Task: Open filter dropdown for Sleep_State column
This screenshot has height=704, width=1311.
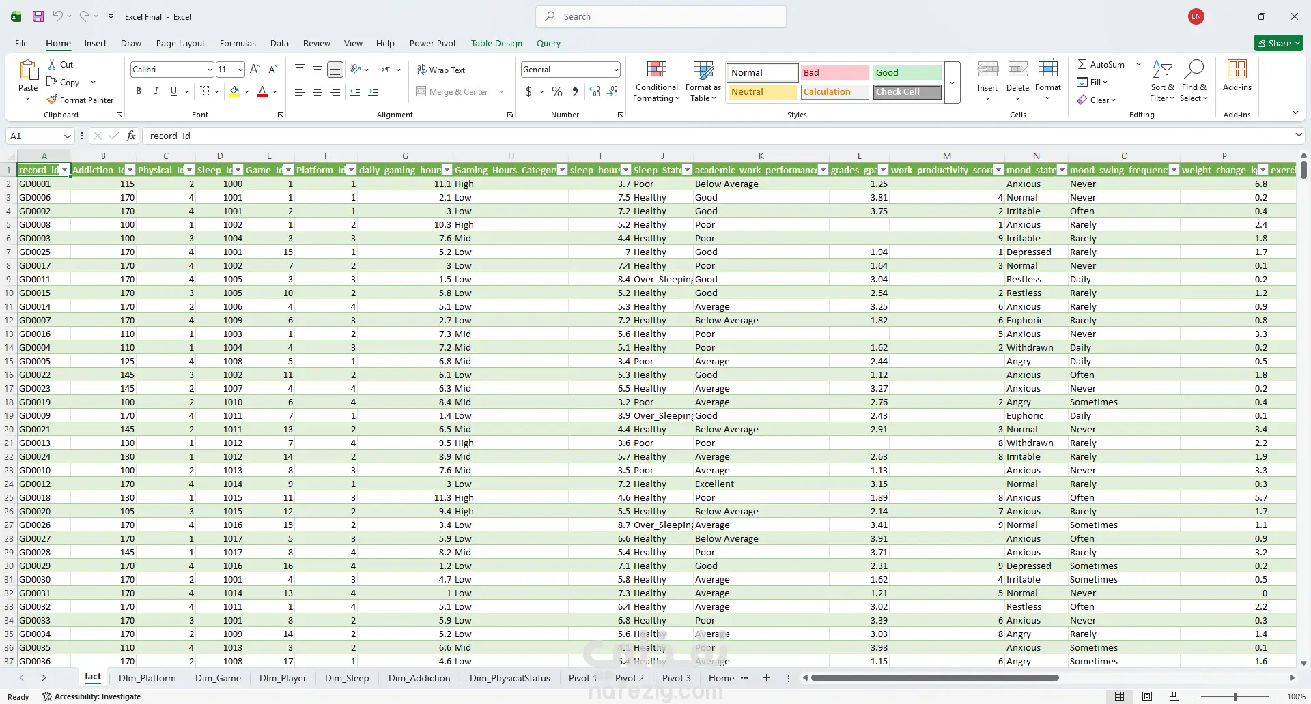Action: coord(688,170)
